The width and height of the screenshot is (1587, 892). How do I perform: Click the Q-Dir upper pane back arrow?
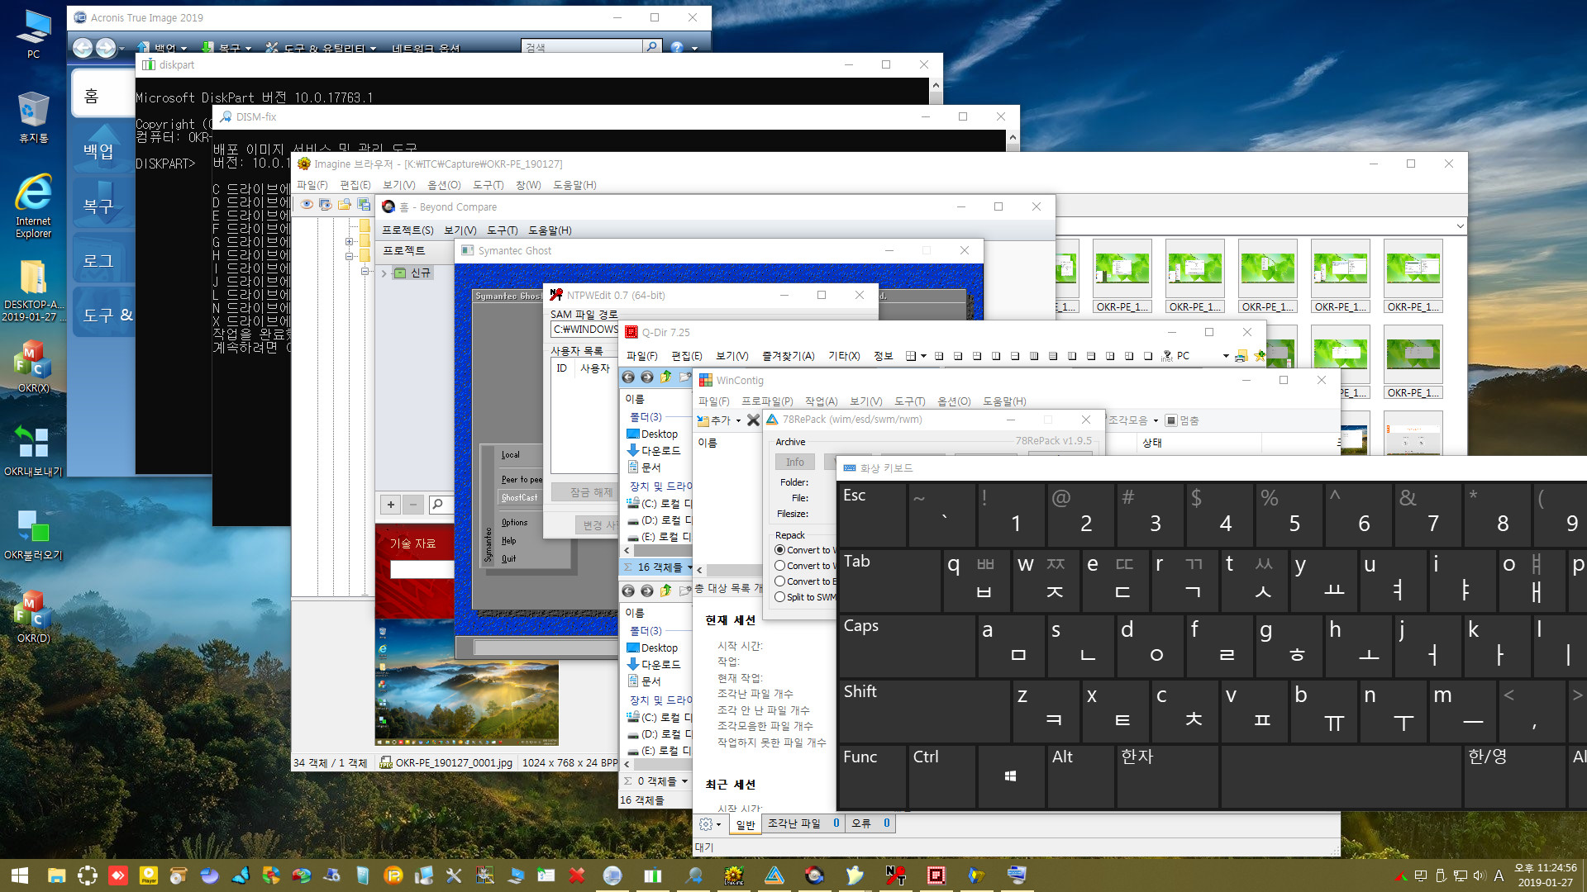point(628,377)
